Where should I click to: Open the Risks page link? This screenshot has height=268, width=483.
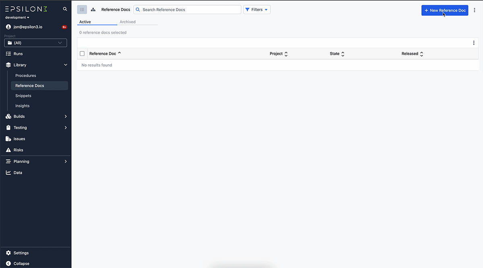(19, 150)
